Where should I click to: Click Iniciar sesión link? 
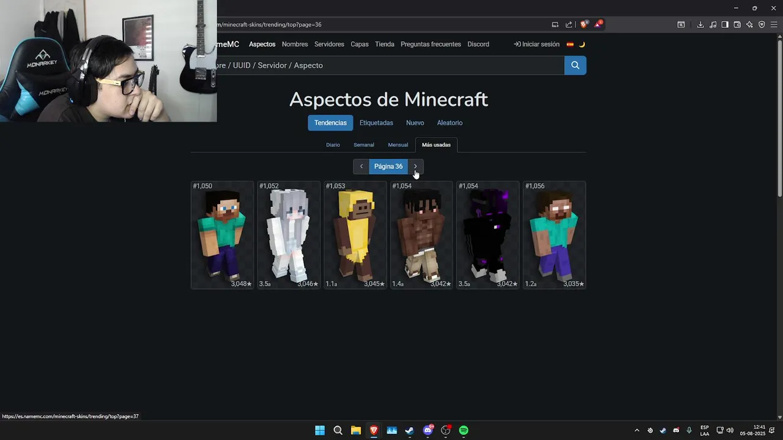[536, 44]
